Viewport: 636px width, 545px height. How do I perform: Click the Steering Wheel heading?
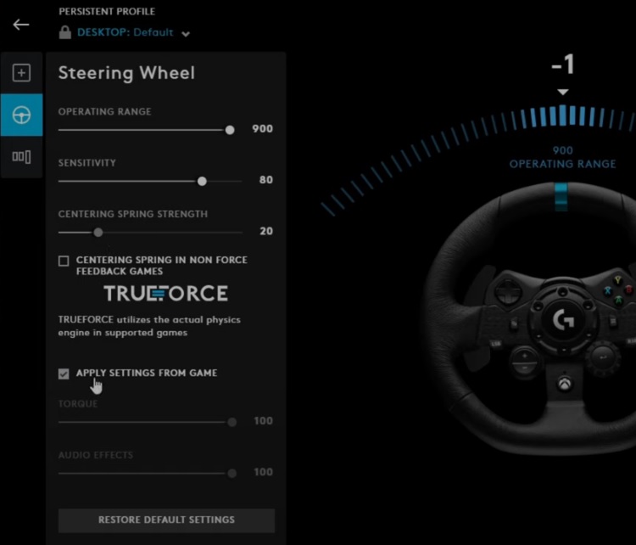coord(126,73)
